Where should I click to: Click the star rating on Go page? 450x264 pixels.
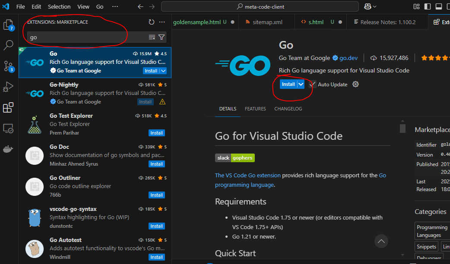[x=435, y=58]
